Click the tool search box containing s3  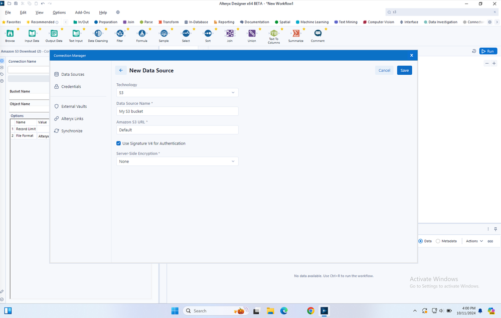coord(441,12)
